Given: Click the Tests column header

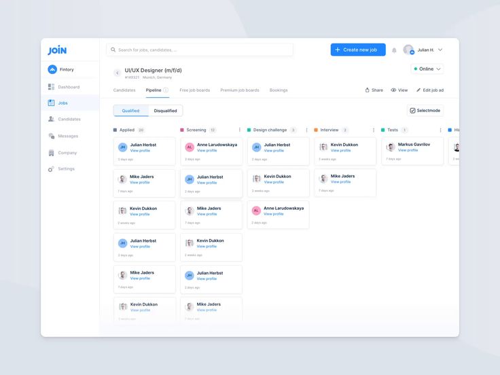Looking at the screenshot, I should 393,130.
